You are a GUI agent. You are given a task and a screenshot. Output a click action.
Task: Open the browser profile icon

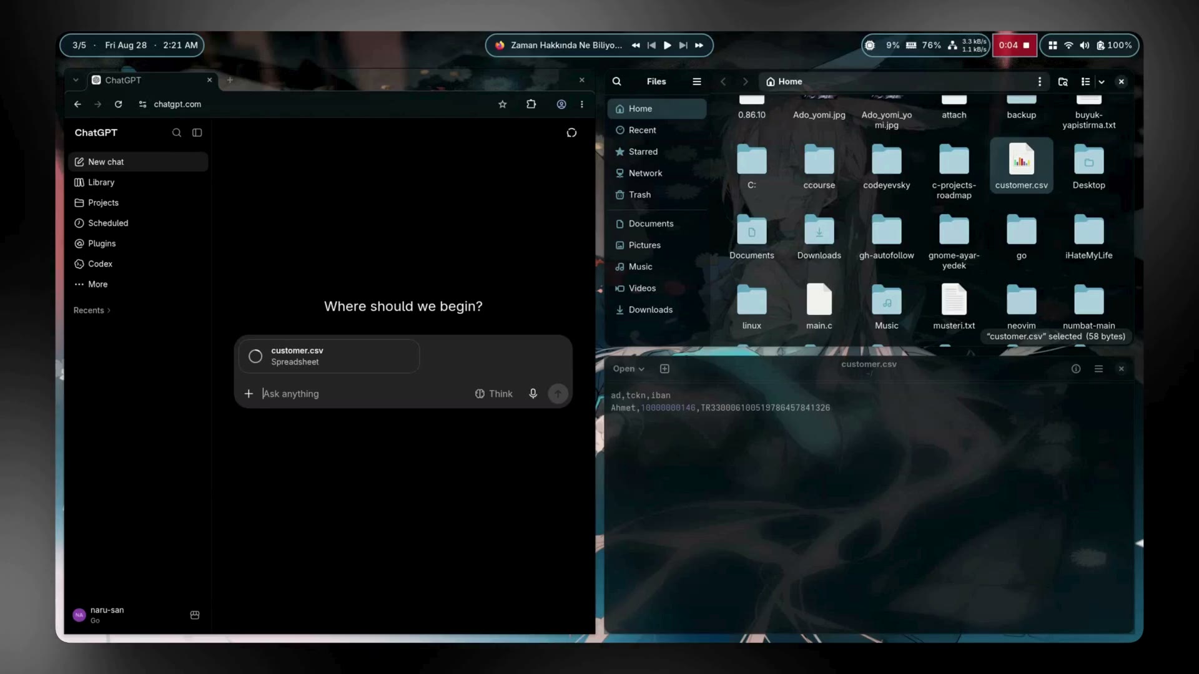[x=561, y=104]
